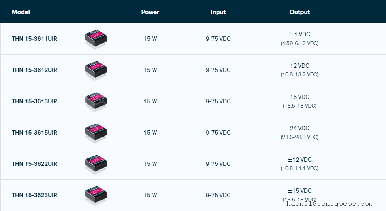
Task: Open the THN 15-3611UIR model link
Action: [x=34, y=39]
